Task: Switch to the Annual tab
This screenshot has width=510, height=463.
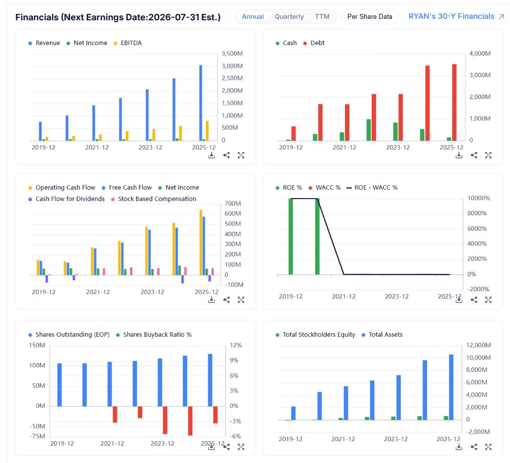Action: (253, 16)
